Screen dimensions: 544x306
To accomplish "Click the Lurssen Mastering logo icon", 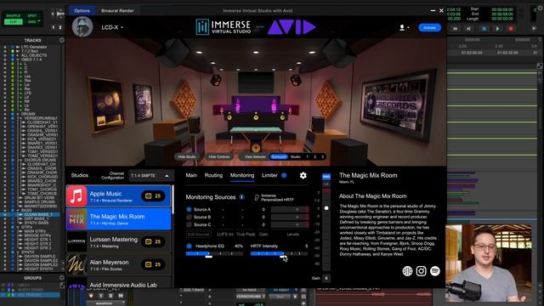I will point(76,241).
